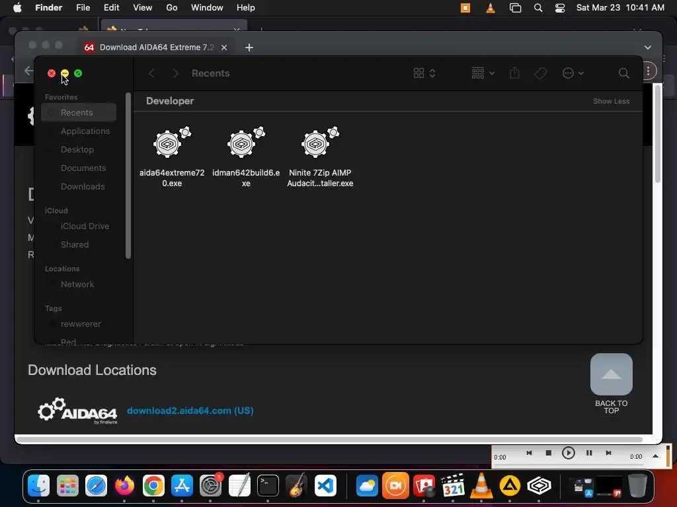The height and width of the screenshot is (507, 677).
Task: Open Finder search magnifier icon
Action: pyautogui.click(x=623, y=73)
